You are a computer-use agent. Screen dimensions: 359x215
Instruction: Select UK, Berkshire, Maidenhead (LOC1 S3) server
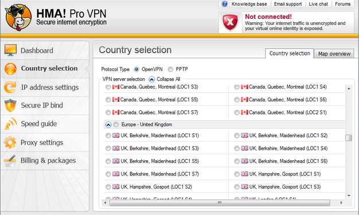108,148
